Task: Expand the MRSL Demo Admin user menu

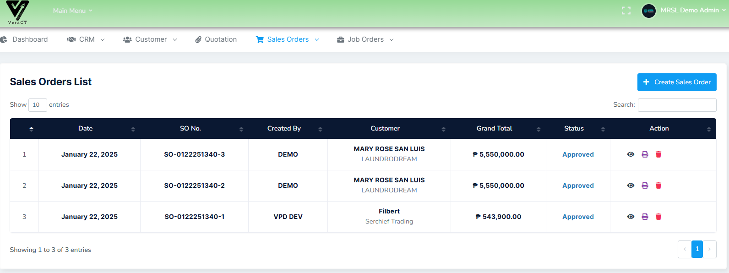Action: pos(693,10)
